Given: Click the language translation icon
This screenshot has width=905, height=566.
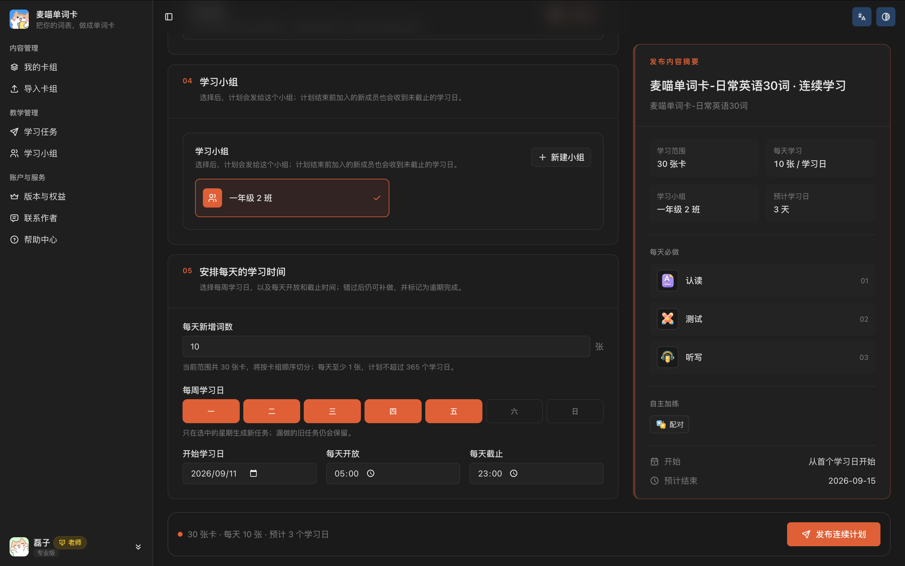Looking at the screenshot, I should point(862,17).
